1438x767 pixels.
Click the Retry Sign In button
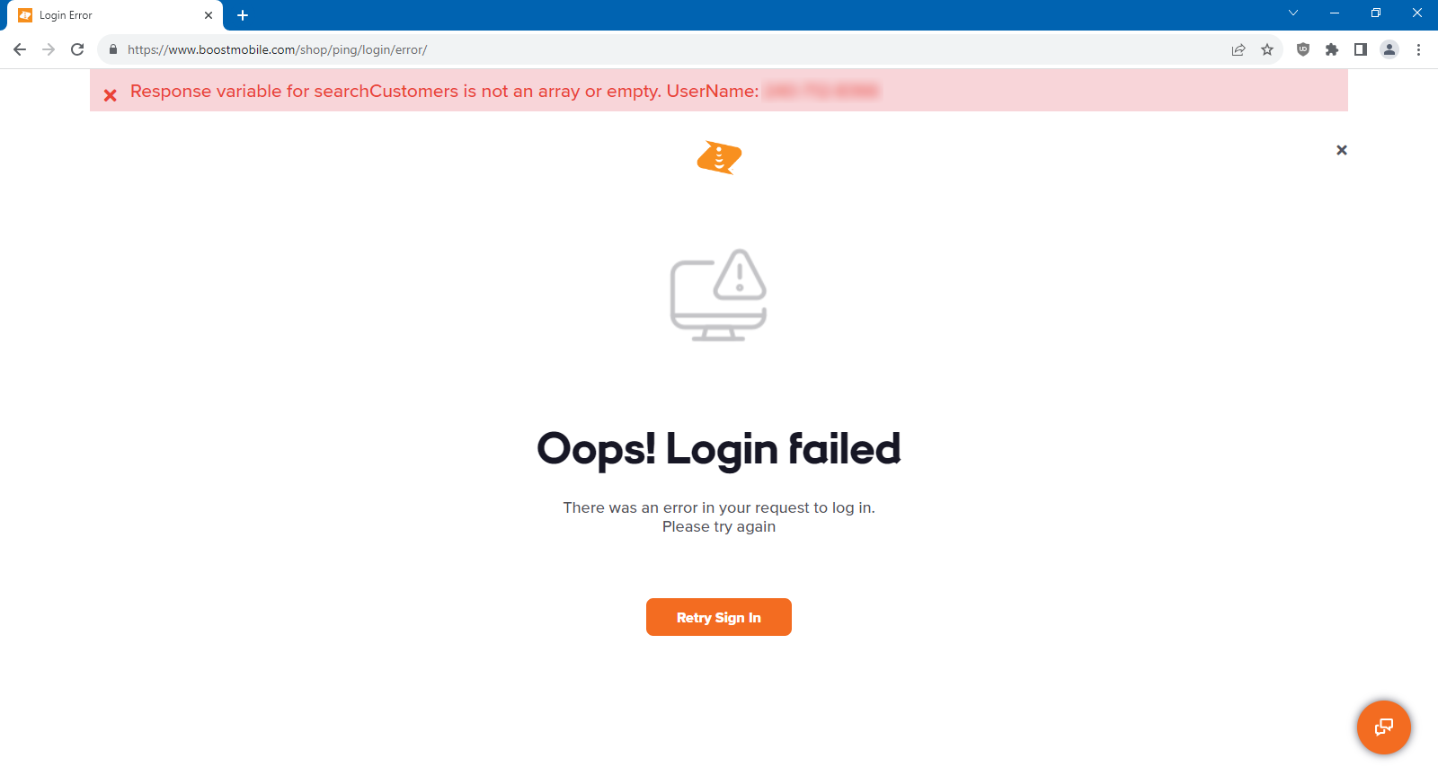[718, 617]
